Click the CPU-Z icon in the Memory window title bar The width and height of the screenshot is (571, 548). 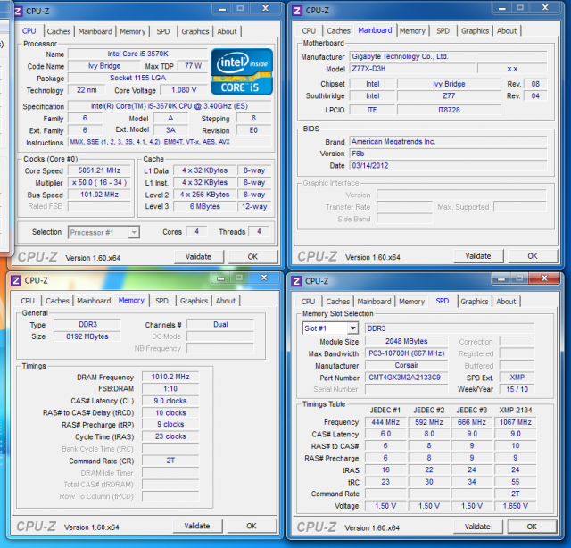16,280
